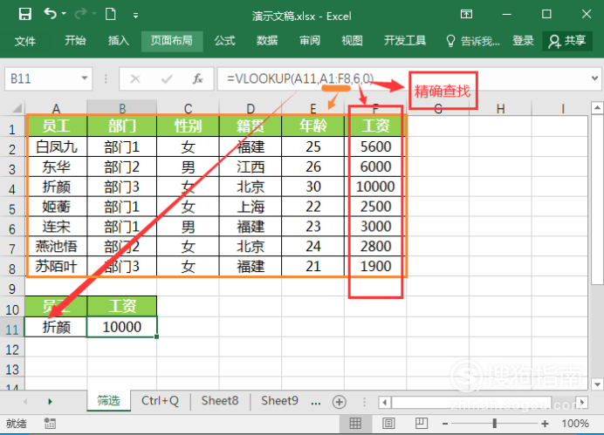Click the 共享 share button
604x435 pixels.
coord(567,41)
